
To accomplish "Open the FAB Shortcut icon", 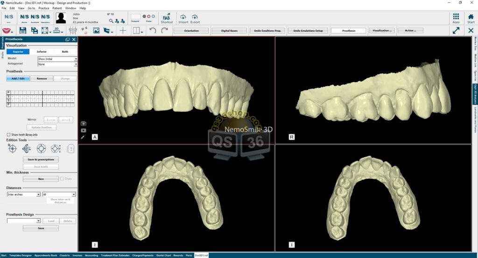I will pos(167,18).
